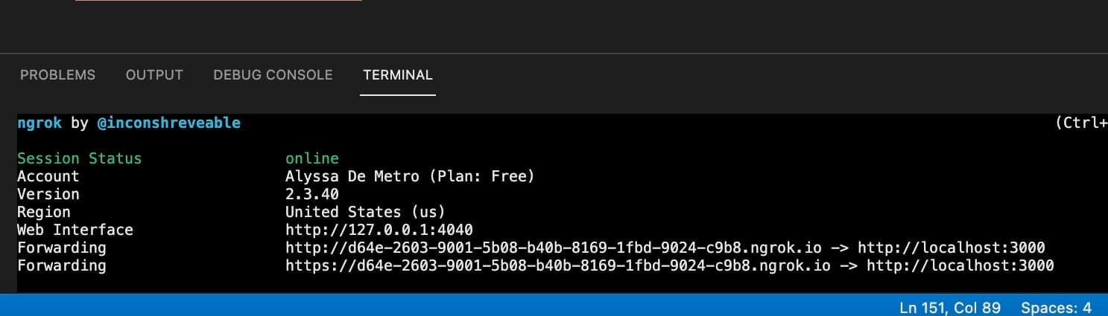Viewport: 1108px width, 316px height.
Task: Open the Spaces: 4 indentation selector
Action: click(x=1056, y=307)
